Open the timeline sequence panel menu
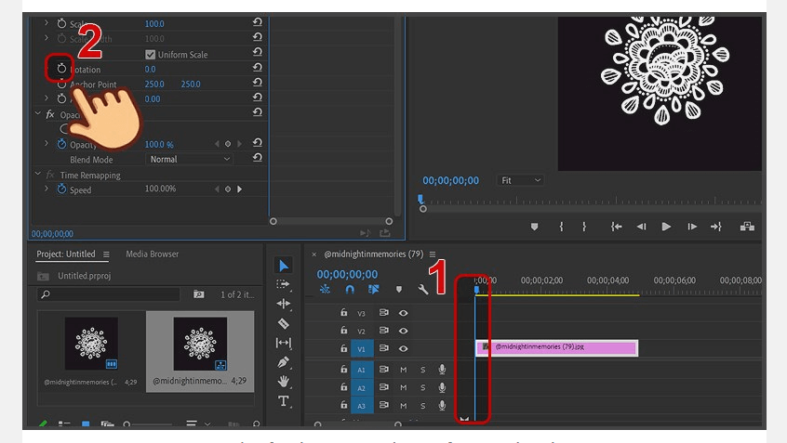The image size is (787, 443). click(433, 254)
